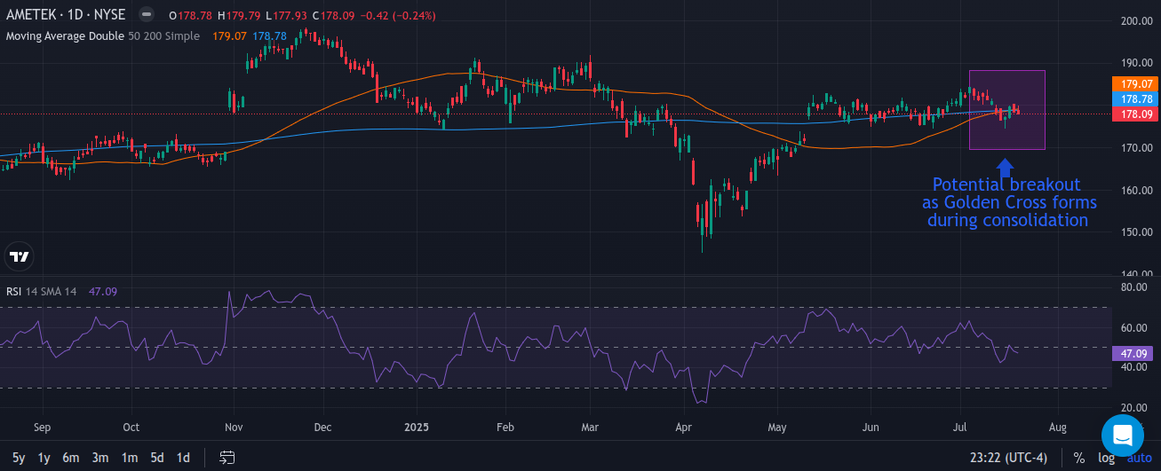Click the Aug label on time axis
The height and width of the screenshot is (471, 1161).
tap(1057, 427)
